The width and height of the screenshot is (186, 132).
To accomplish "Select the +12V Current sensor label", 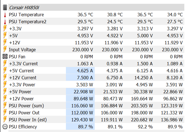I will coord(23,78).
